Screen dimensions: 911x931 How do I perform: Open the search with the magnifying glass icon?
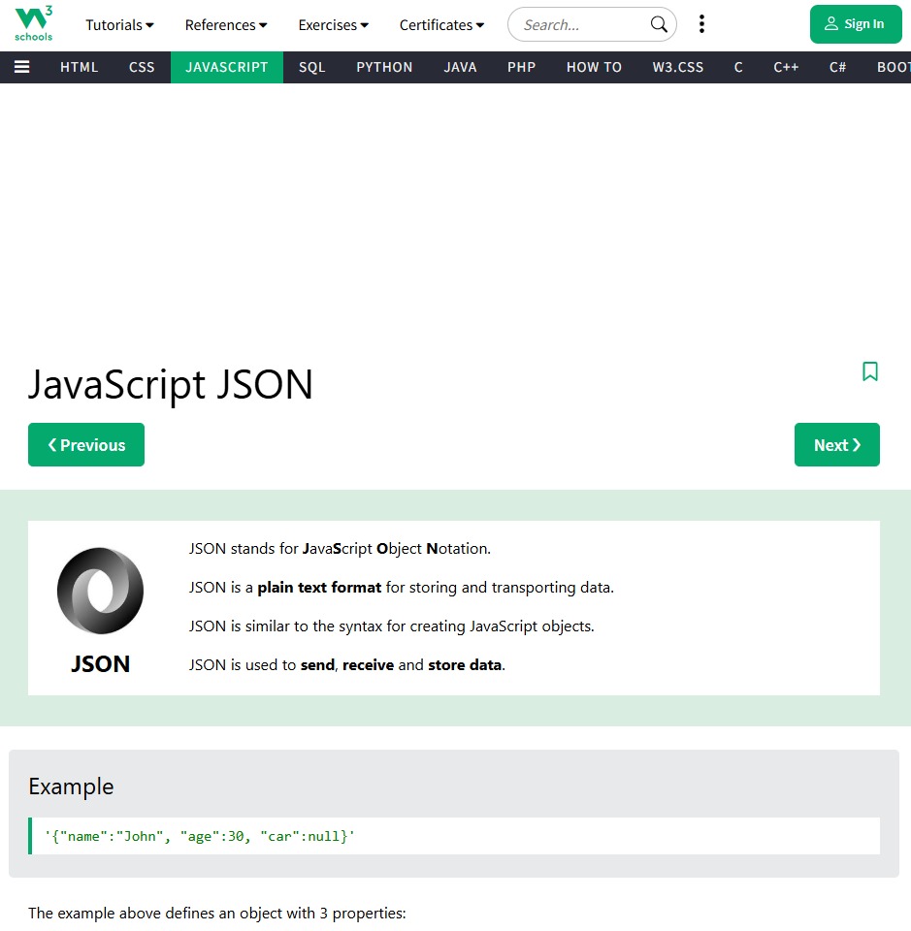click(658, 24)
